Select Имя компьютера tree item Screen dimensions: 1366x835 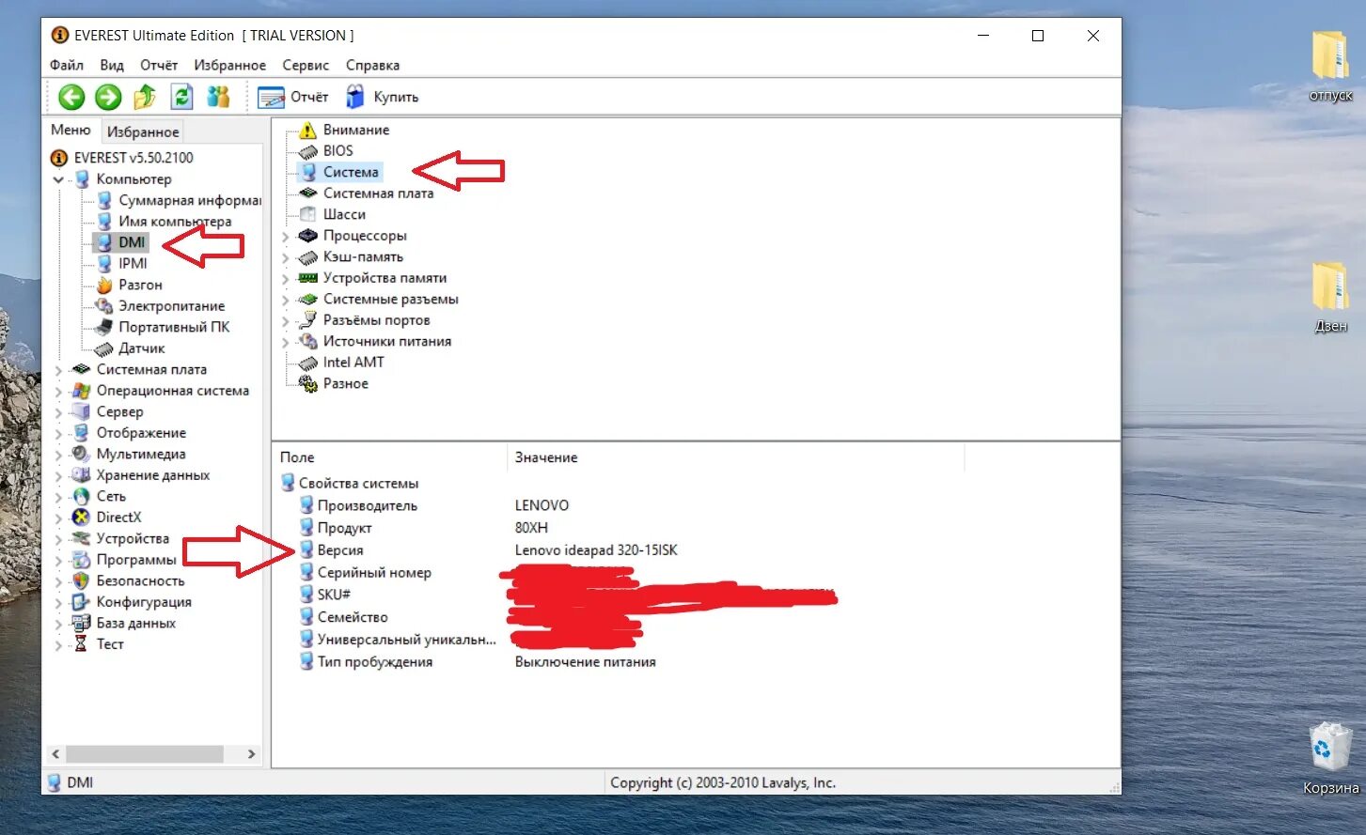pyautogui.click(x=175, y=222)
